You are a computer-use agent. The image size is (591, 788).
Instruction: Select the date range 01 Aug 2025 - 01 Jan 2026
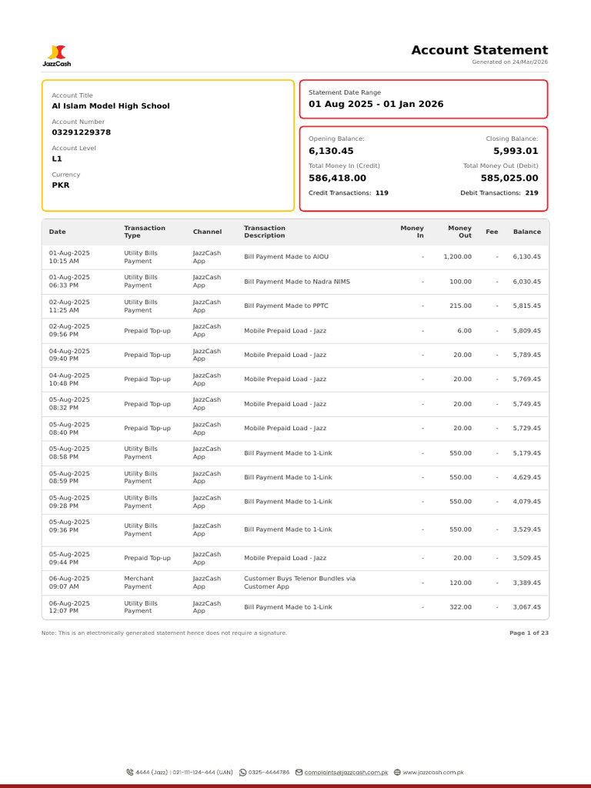(376, 104)
